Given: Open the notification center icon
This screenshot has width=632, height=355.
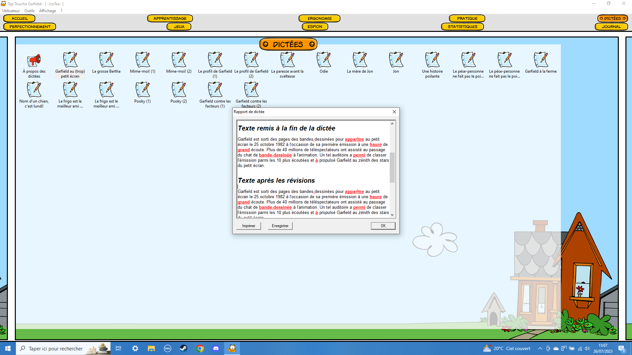Looking at the screenshot, I should tap(621, 349).
